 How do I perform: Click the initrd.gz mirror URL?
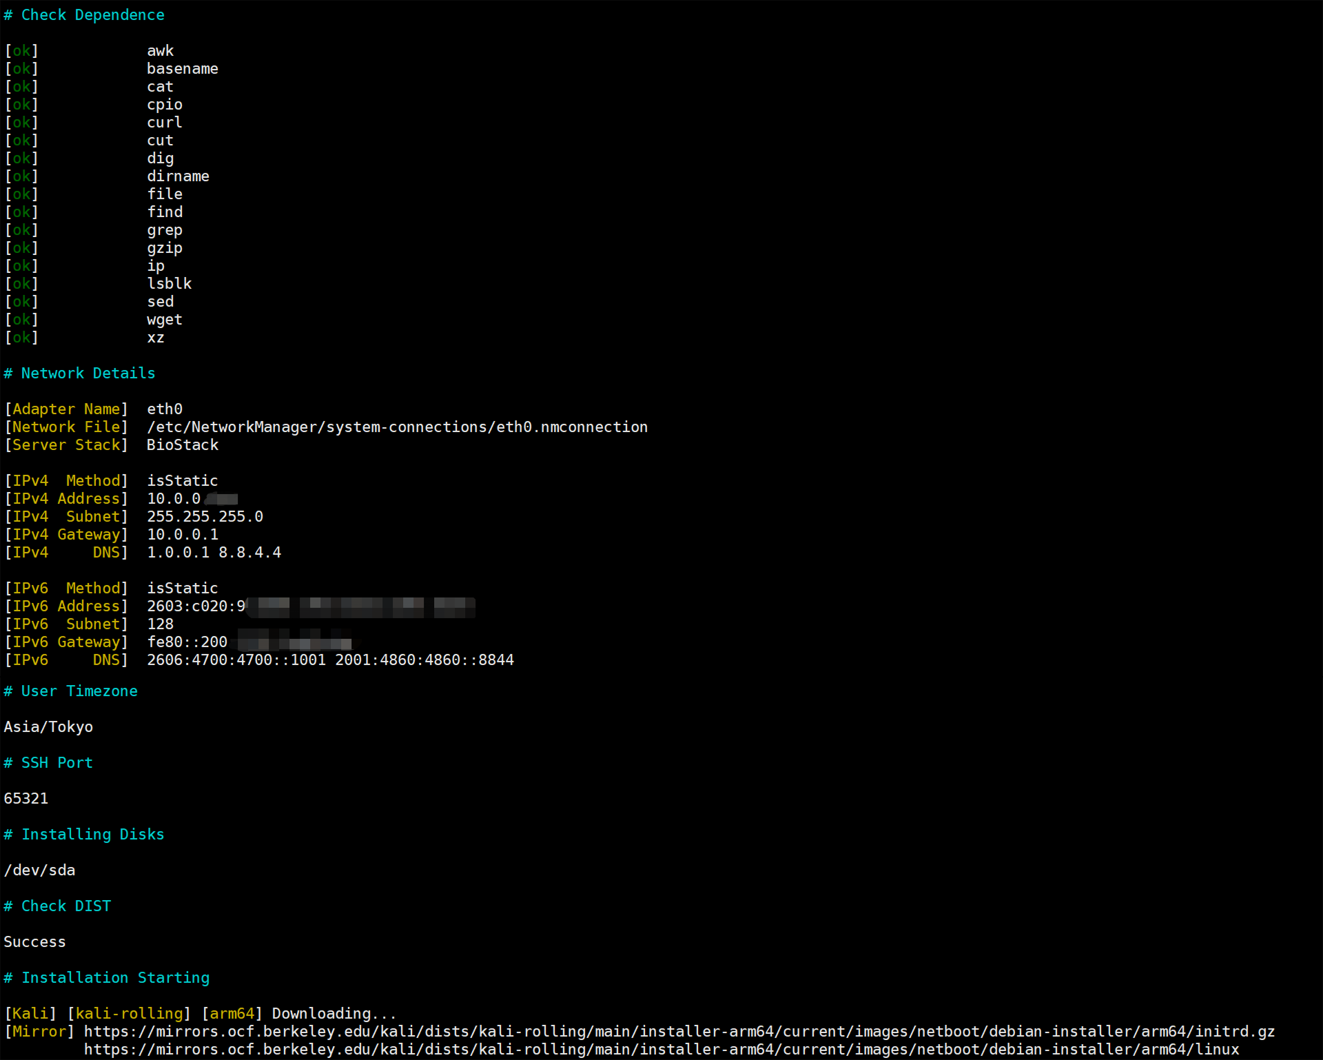tap(679, 1031)
